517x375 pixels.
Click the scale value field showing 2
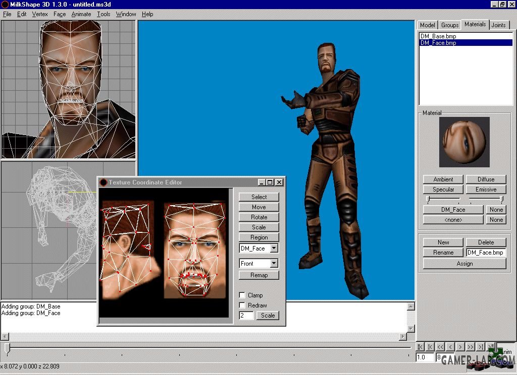(246, 316)
